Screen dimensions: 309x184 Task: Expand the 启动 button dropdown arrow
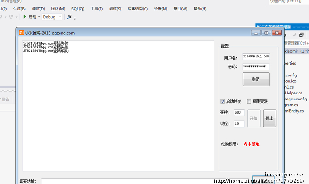(x=39, y=17)
